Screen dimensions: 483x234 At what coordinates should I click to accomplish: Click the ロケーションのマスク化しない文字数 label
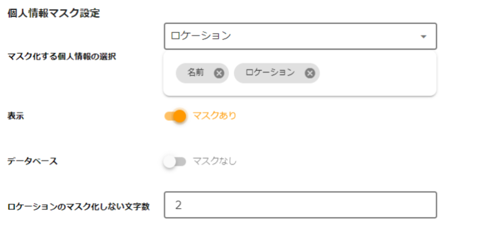(x=79, y=207)
